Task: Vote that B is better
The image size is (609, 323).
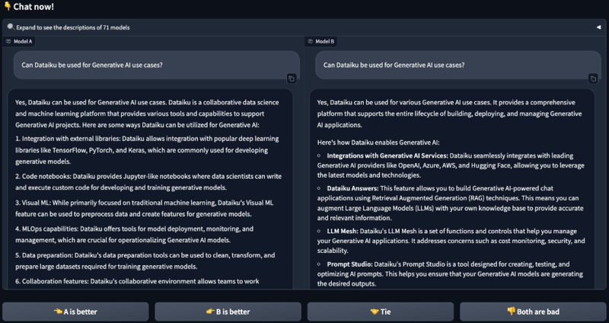Action: click(227, 312)
